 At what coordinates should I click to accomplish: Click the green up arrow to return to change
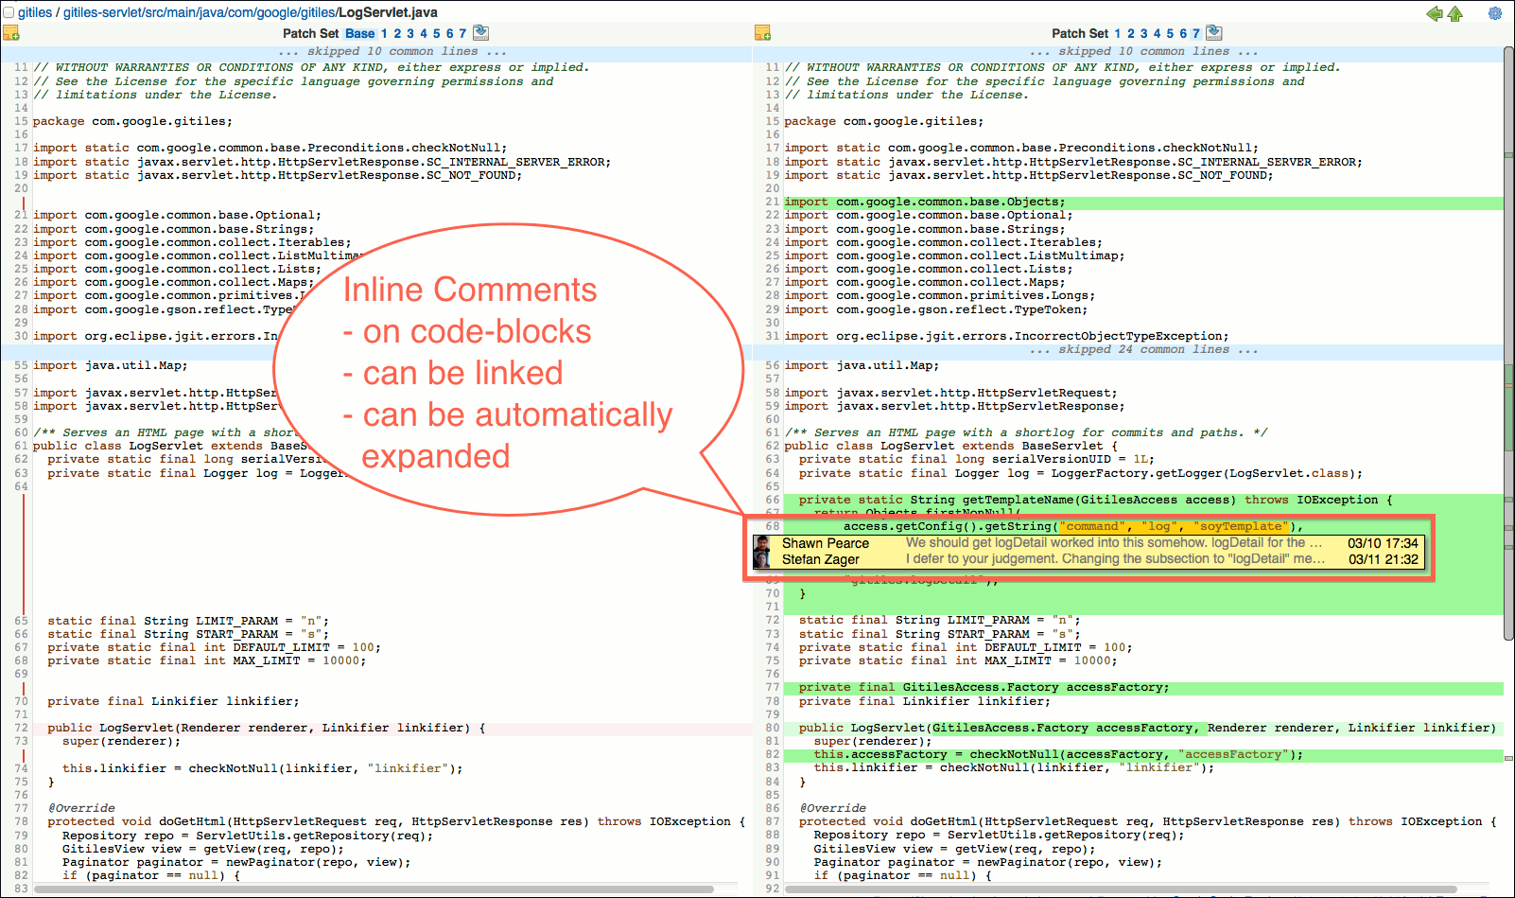click(x=1455, y=13)
